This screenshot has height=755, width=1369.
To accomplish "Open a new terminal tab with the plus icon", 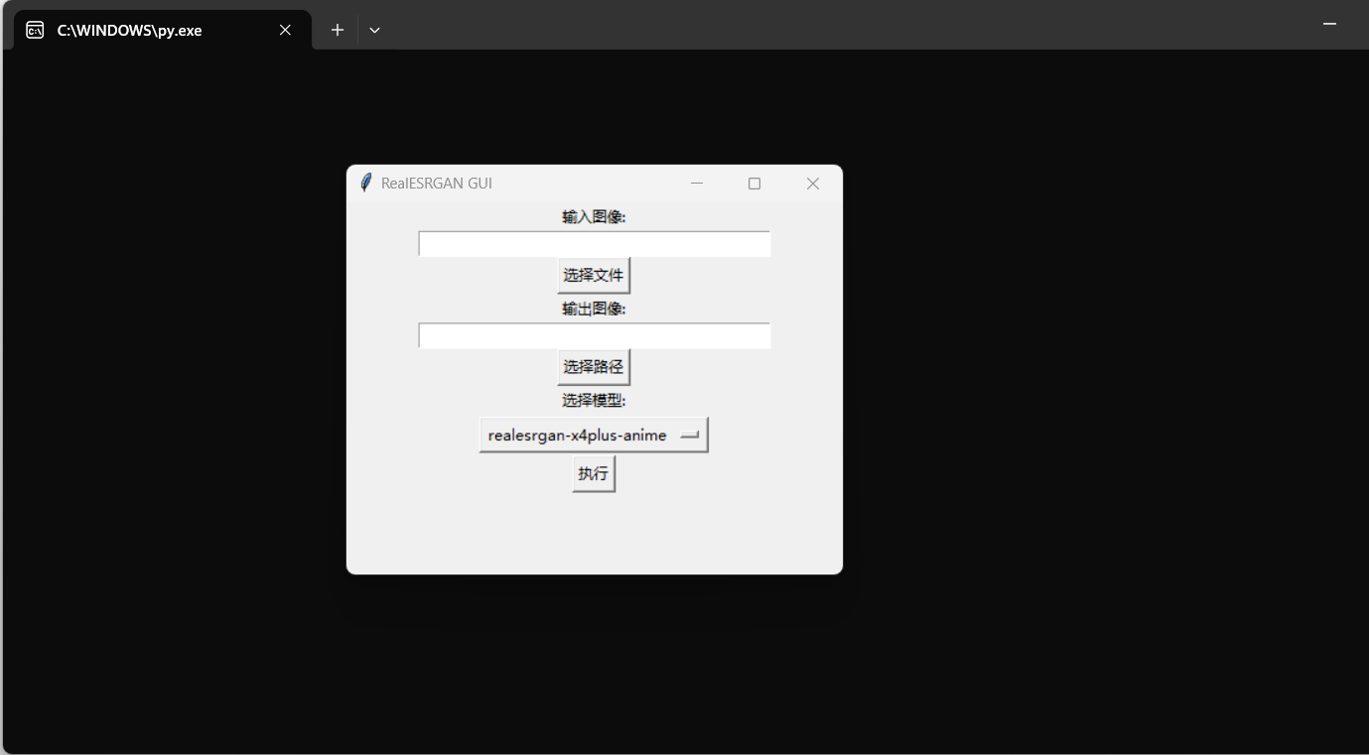I will [x=337, y=30].
